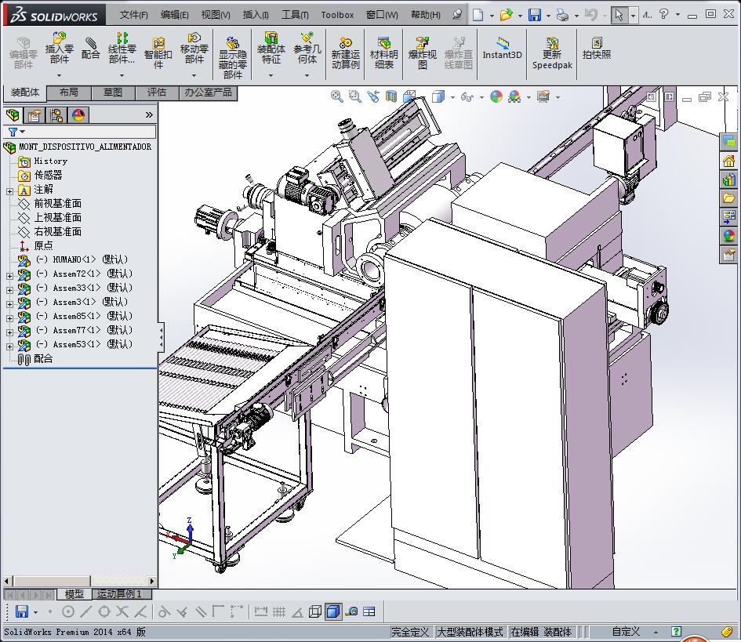Open the Smart Fasteners (智能扣件) tool

click(158, 48)
